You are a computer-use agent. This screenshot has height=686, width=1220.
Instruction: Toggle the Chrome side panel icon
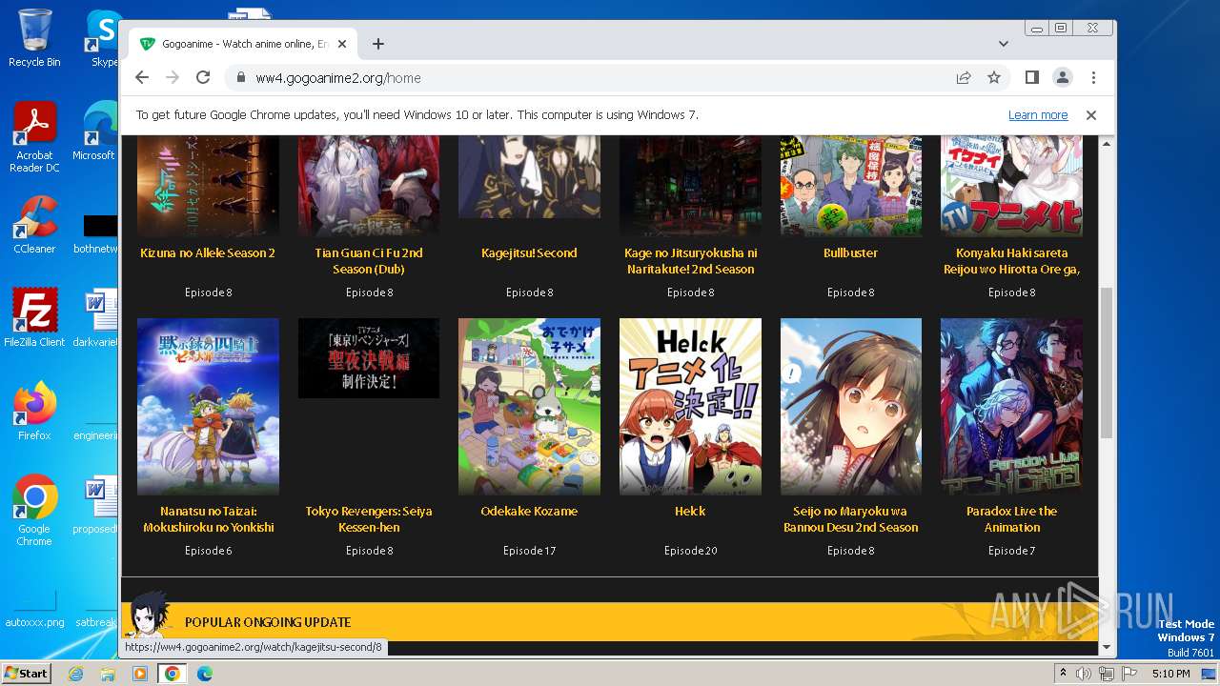coord(1032,78)
